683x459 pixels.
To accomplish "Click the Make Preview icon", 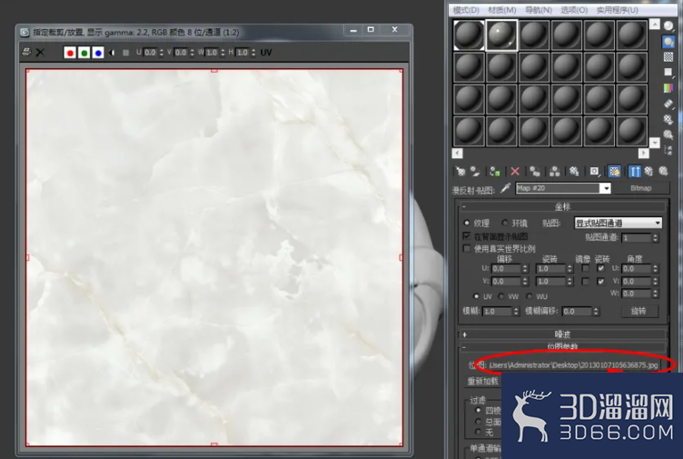I will coord(668,104).
